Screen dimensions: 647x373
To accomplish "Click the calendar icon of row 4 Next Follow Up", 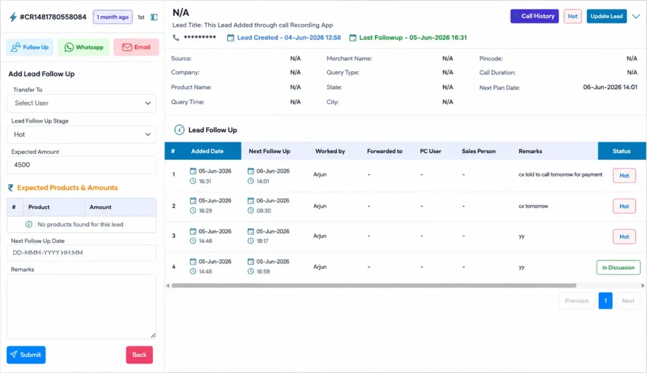I will [x=251, y=262].
